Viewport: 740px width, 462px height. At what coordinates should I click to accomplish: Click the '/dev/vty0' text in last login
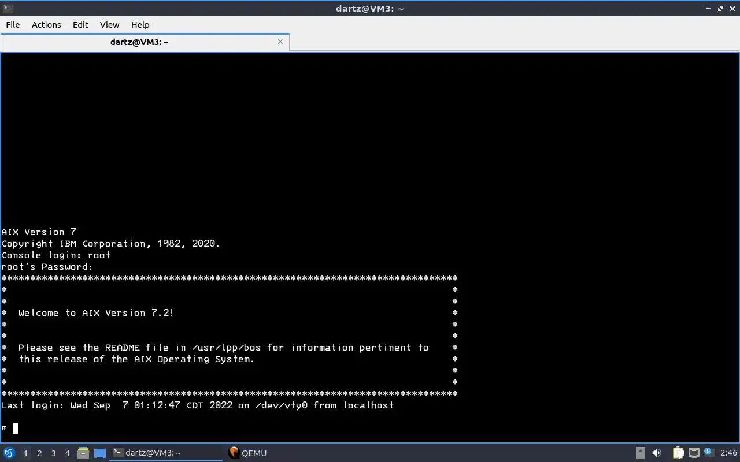(x=281, y=405)
